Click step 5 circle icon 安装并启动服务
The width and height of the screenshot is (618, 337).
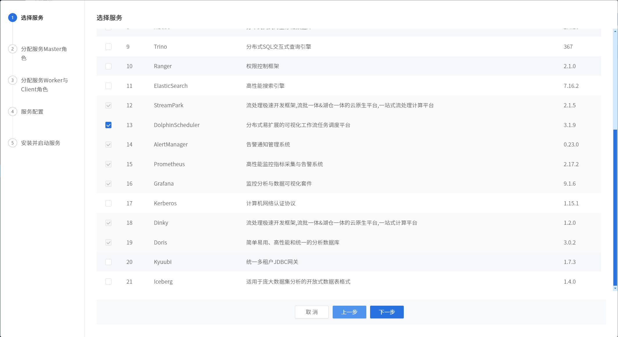[x=12, y=143]
